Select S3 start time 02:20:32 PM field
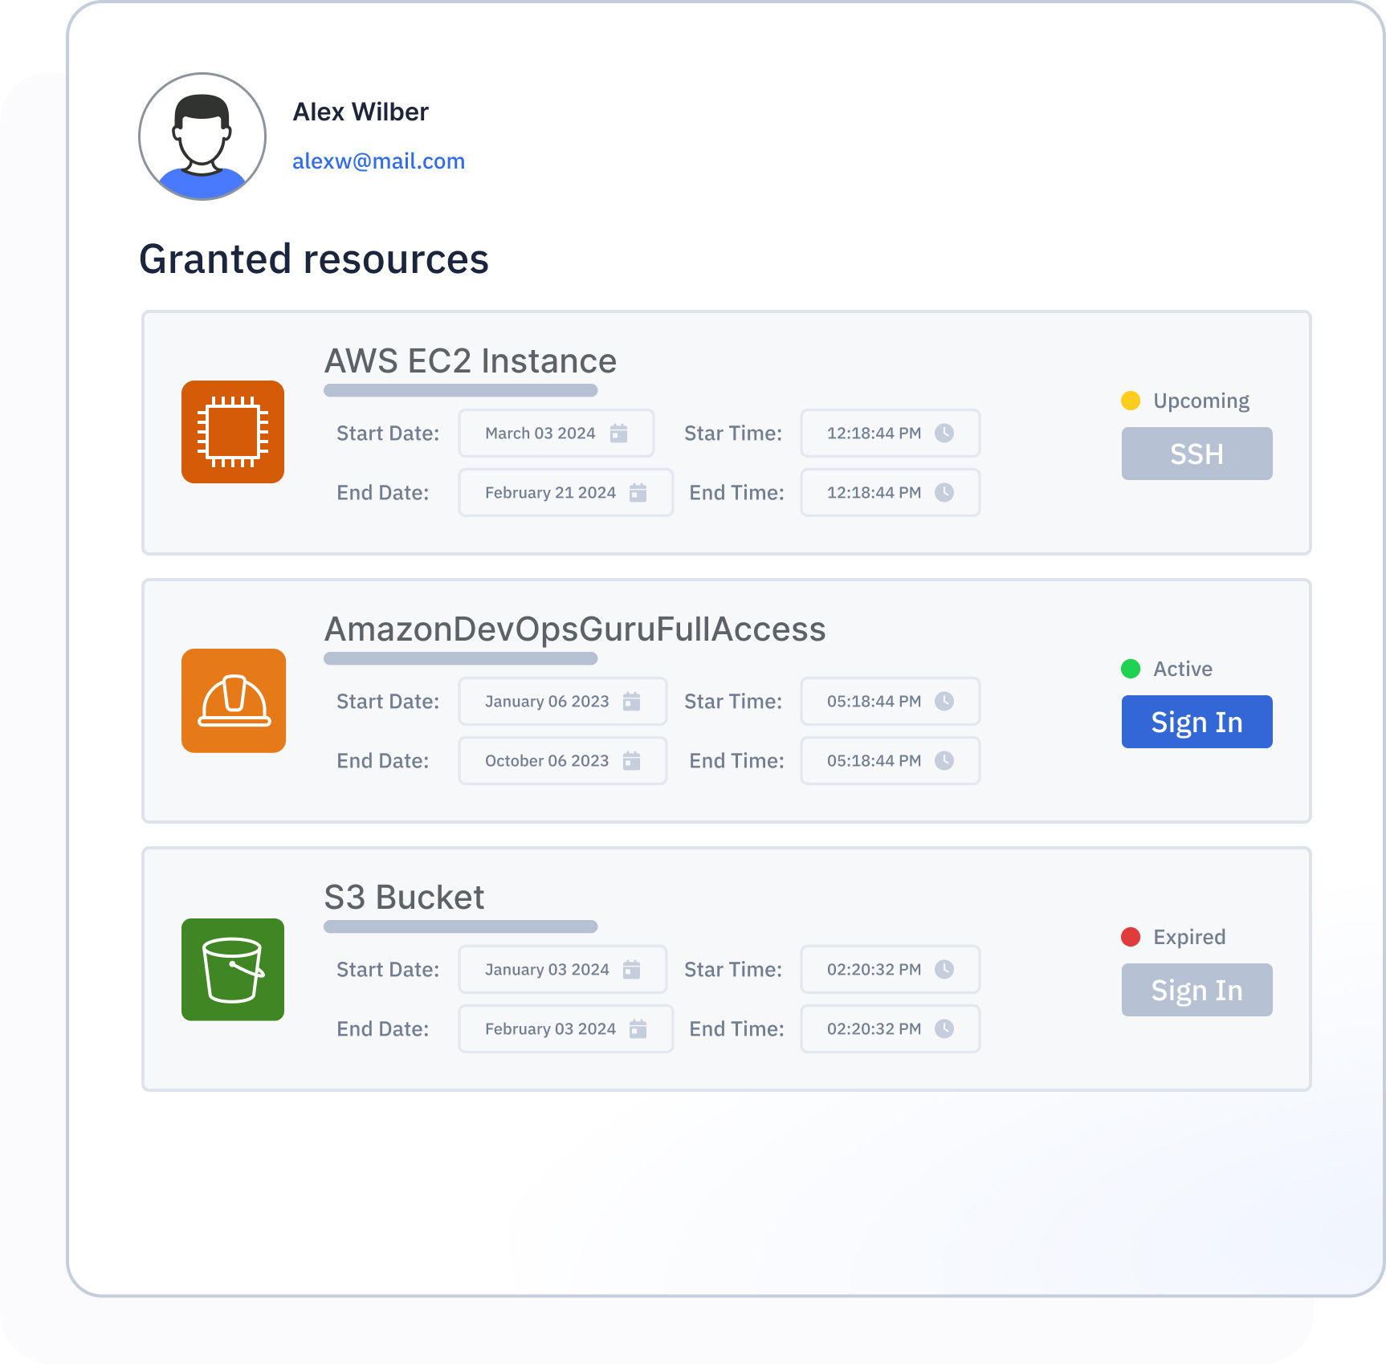Screen dimensions: 1386x1364 [890, 970]
